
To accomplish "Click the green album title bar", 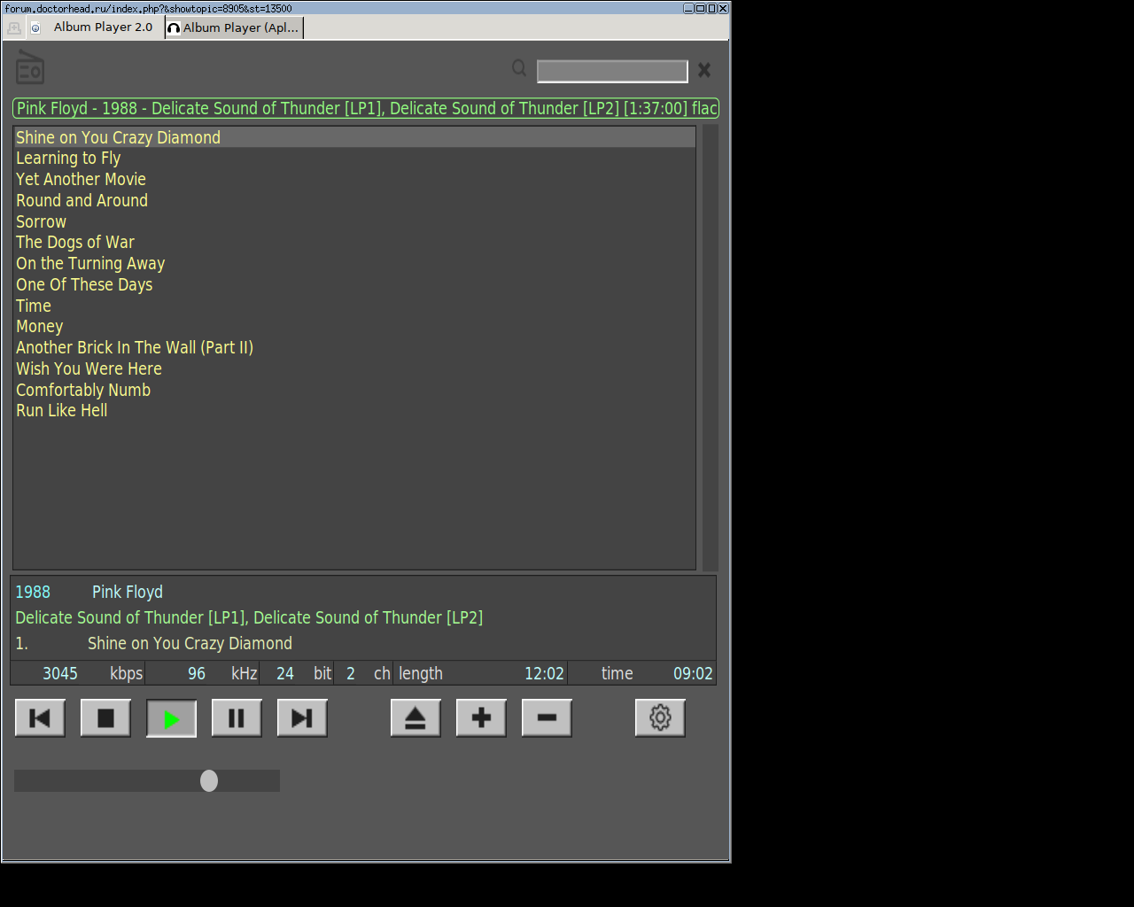I will pos(366,108).
